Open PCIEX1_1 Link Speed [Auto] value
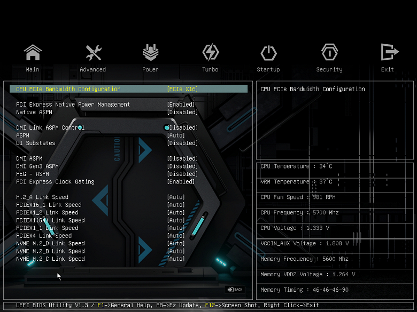 click(x=176, y=228)
